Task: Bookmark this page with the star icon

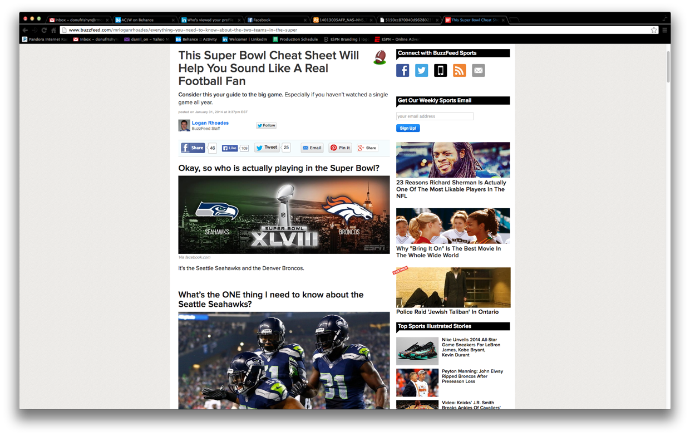Action: point(654,30)
